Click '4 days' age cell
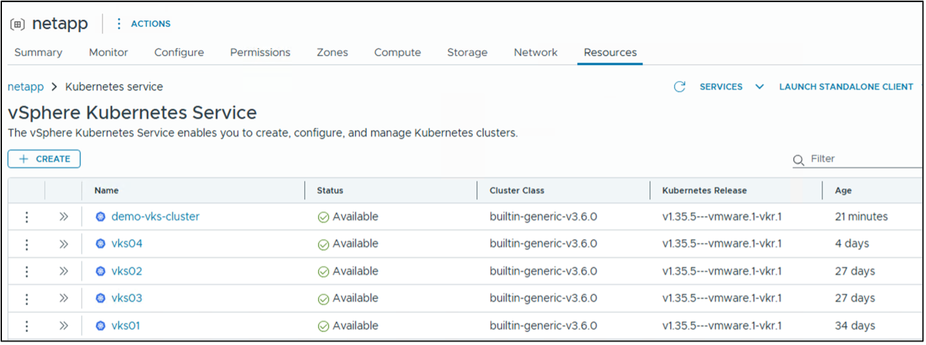926x345 pixels. [x=851, y=243]
